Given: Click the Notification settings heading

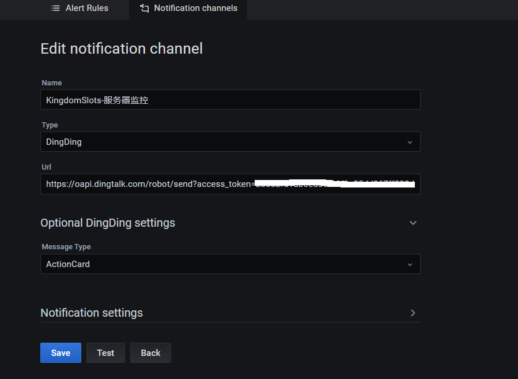Looking at the screenshot, I should tap(92, 313).
